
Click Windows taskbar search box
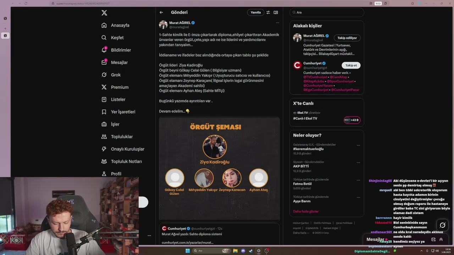211,251
